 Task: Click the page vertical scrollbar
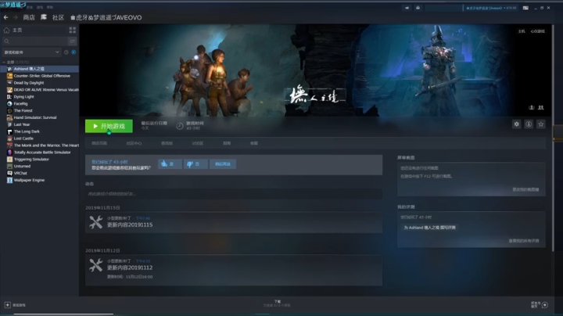(553, 138)
